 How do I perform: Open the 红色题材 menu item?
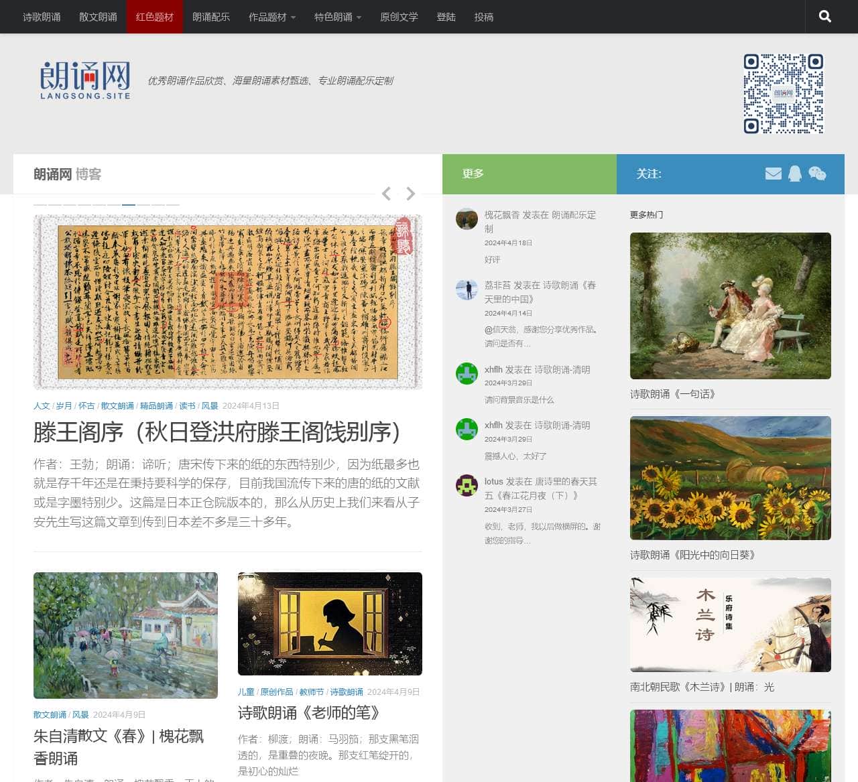(154, 17)
